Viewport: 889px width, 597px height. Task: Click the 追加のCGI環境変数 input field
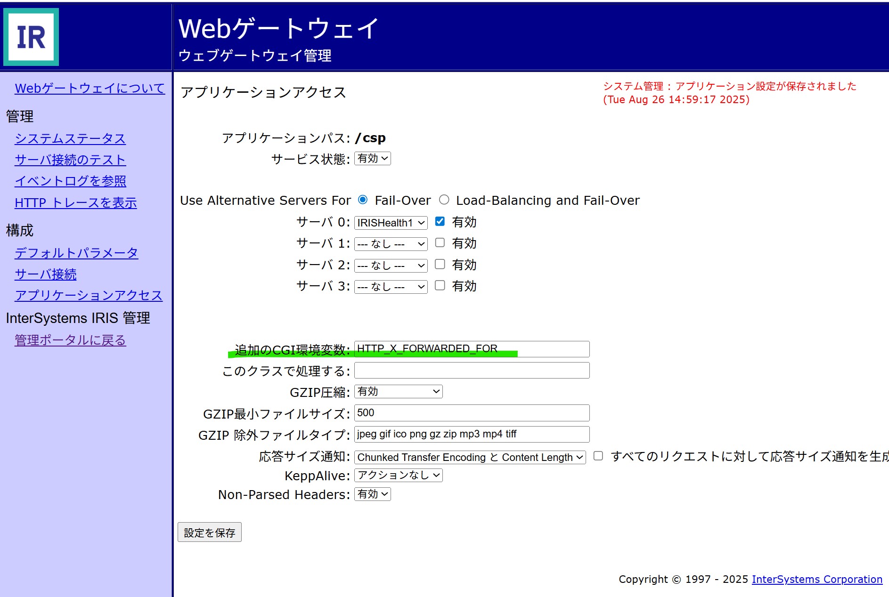tap(472, 349)
